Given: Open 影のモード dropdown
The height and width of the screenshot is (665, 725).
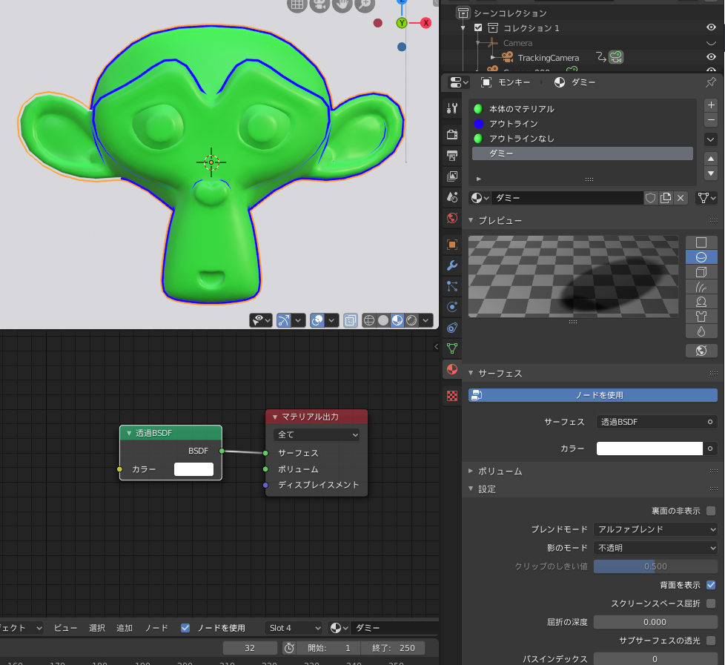Looking at the screenshot, I should tap(655, 548).
